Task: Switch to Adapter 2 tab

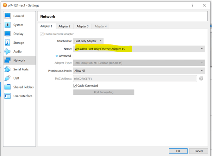Action: click(x=64, y=26)
